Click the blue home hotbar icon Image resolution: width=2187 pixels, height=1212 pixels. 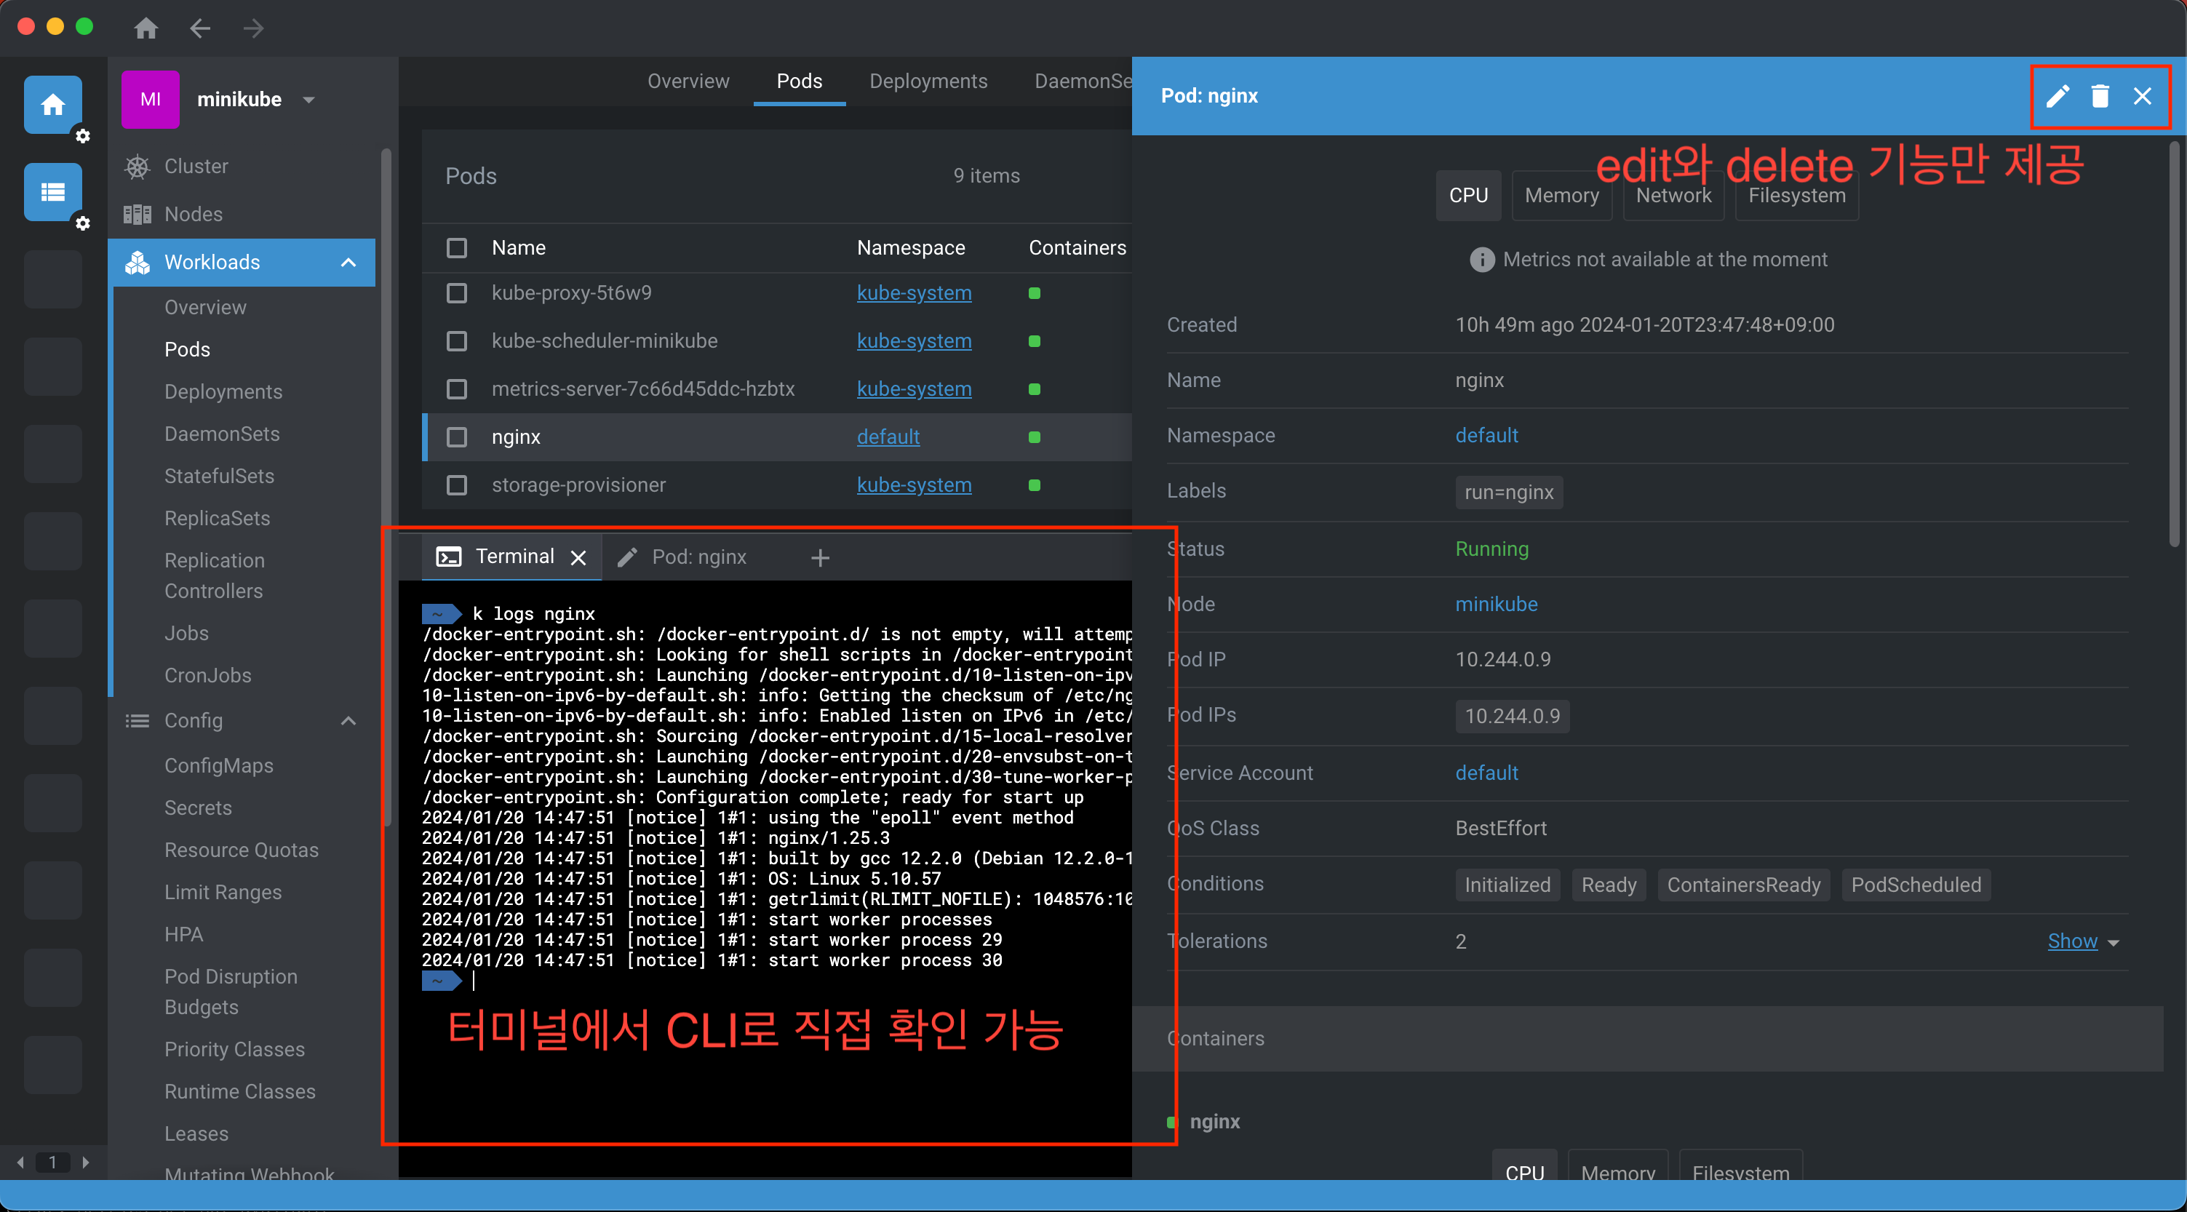pos(52,105)
